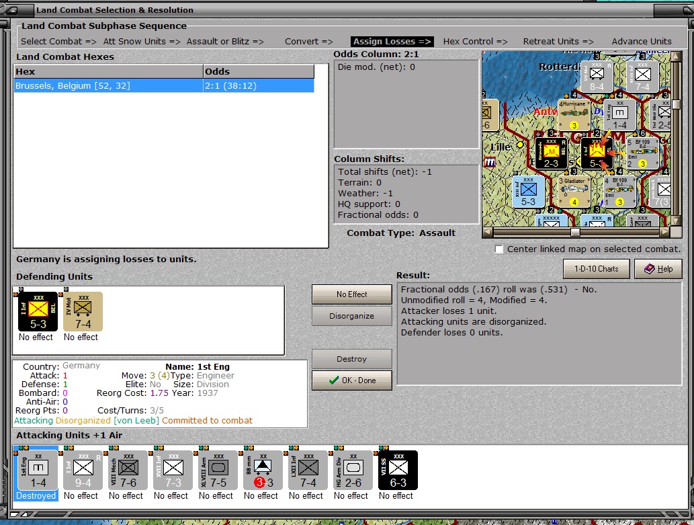
Task: Select the HG Arm Div 2-6 unit
Action: click(x=353, y=470)
